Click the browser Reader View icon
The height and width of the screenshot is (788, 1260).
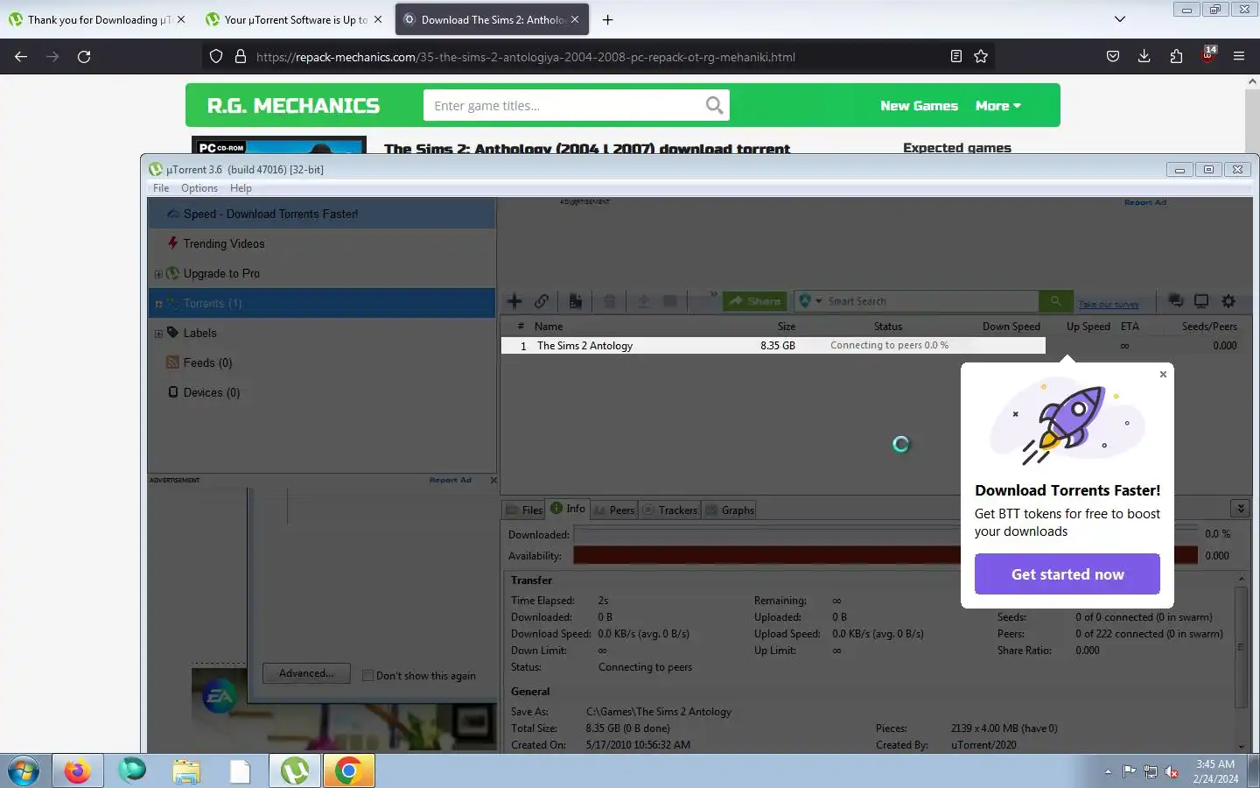point(955,57)
